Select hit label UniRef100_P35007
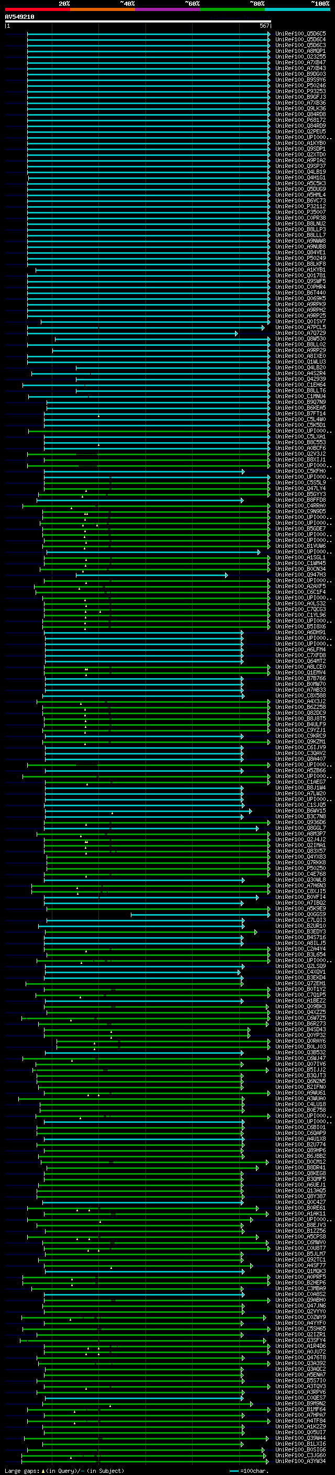The height and width of the screenshot is (1475, 335). (300, 212)
